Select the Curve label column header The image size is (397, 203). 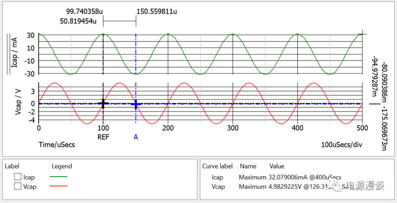point(217,166)
